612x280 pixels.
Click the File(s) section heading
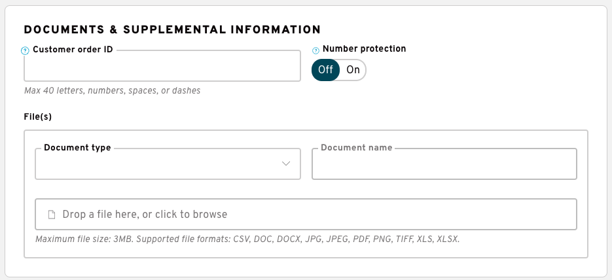(x=38, y=116)
